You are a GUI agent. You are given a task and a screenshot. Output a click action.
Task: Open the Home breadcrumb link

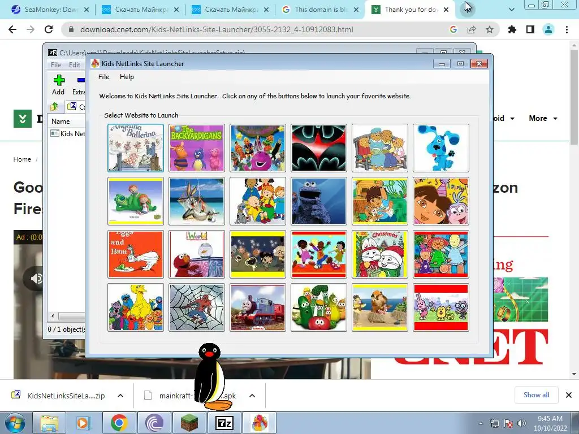pos(22,159)
